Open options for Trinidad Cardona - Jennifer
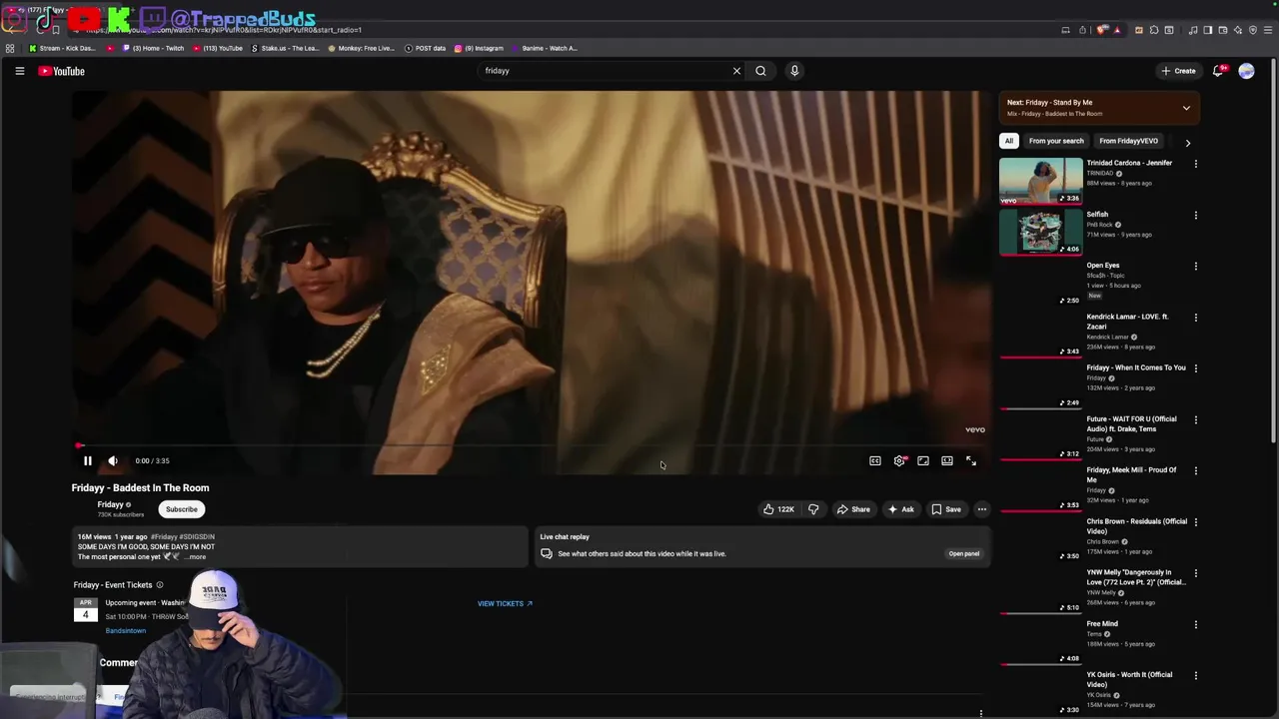The height and width of the screenshot is (719, 1279). tap(1195, 164)
